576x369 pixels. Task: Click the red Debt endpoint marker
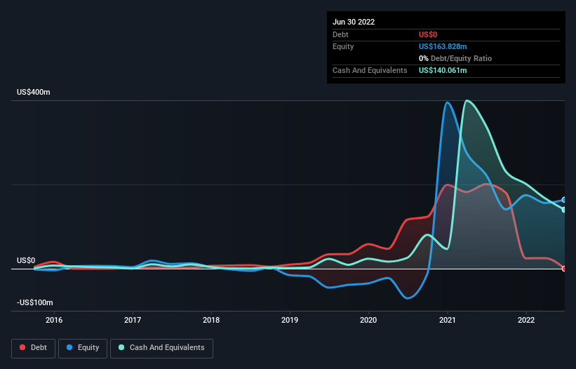tap(564, 269)
